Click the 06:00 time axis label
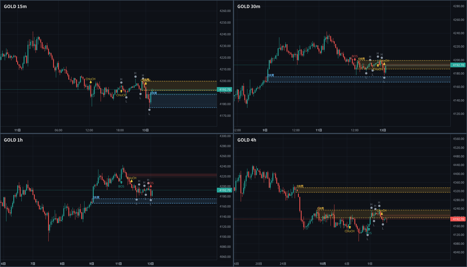Viewport: 467px width, 267px height. tap(58, 130)
